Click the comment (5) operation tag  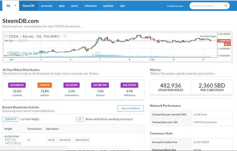tap(65, 140)
